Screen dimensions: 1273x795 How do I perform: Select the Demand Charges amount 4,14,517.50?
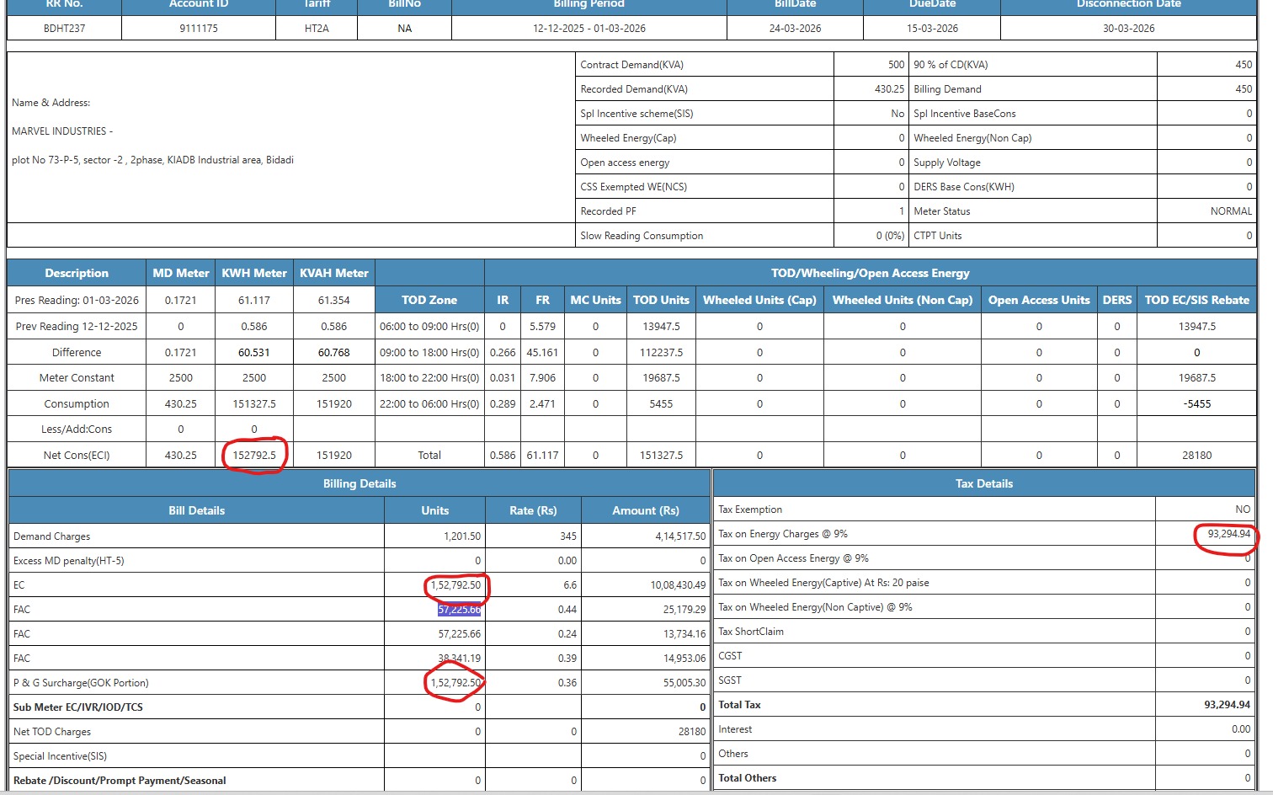(x=680, y=536)
